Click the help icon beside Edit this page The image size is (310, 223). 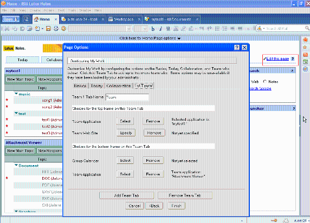pyautogui.click(x=293, y=58)
